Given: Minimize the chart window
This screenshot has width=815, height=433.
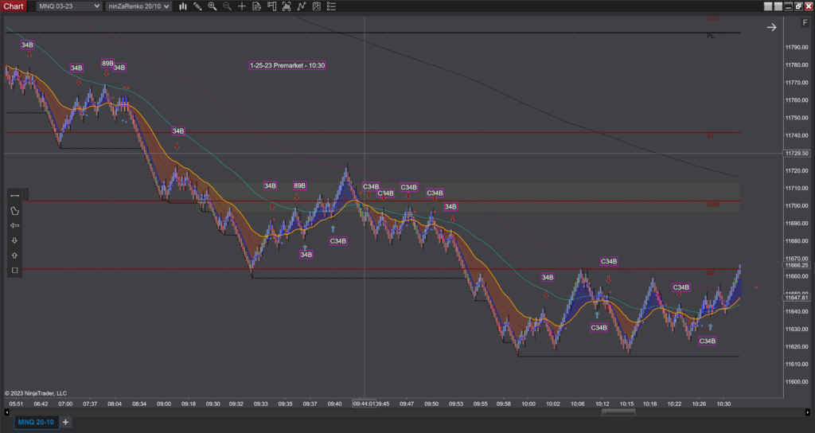Looking at the screenshot, I should pos(788,6).
